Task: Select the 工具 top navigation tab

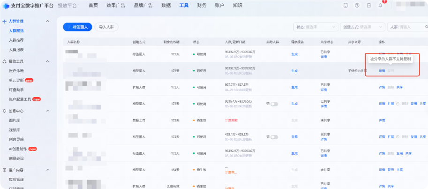Action: 184,6
